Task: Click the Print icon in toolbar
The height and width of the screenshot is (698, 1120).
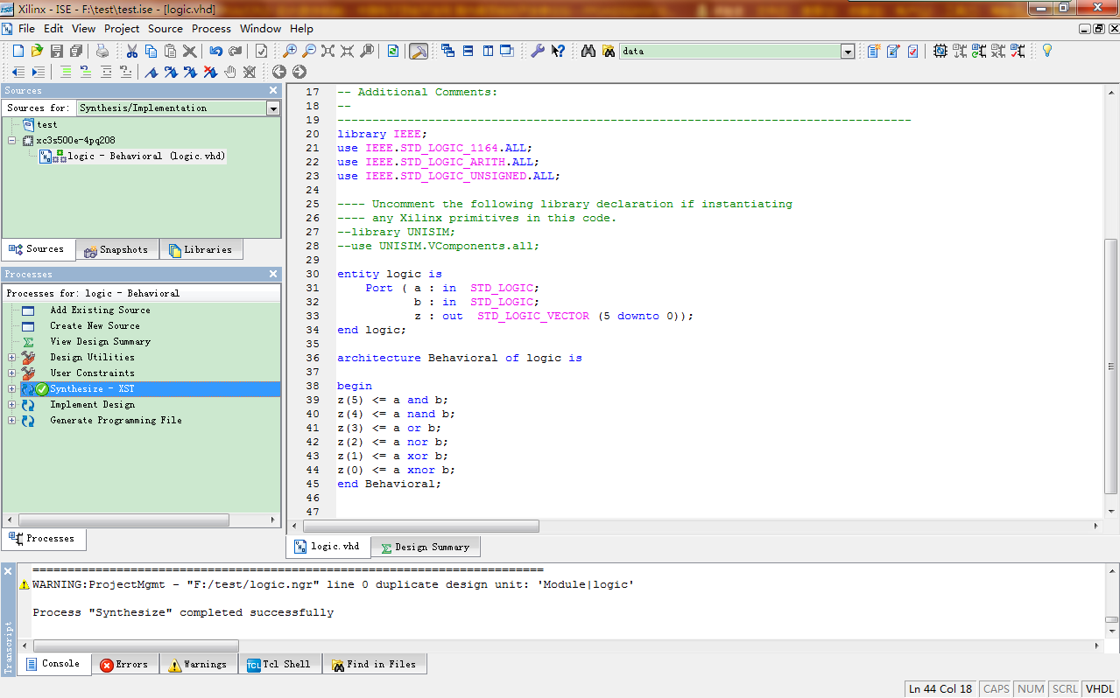Action: tap(102, 51)
